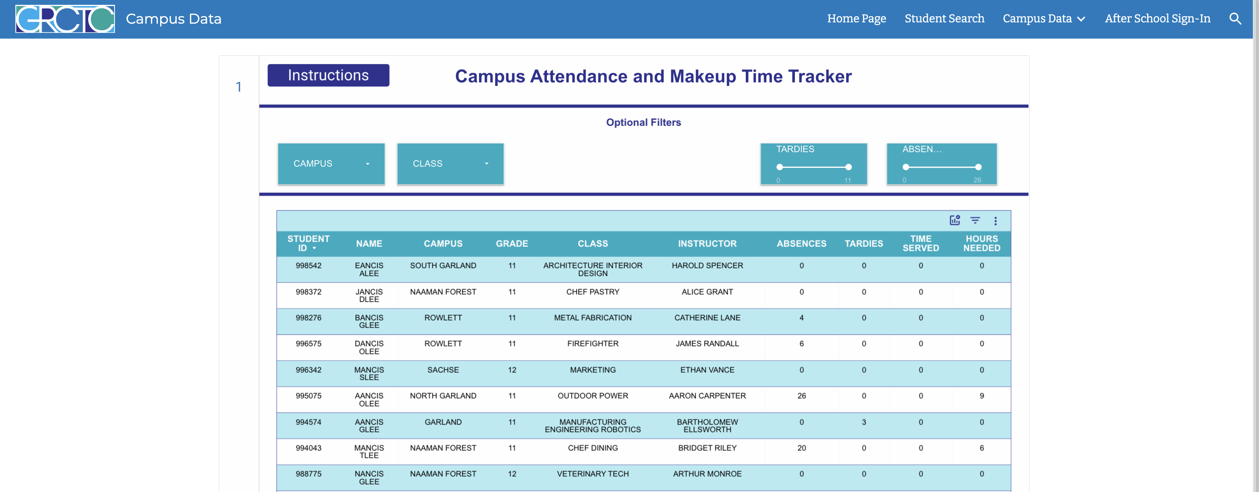
Task: Go to Home Page menu item
Action: [x=856, y=18]
